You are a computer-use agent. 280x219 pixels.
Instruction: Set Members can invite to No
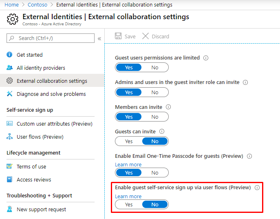155,117
